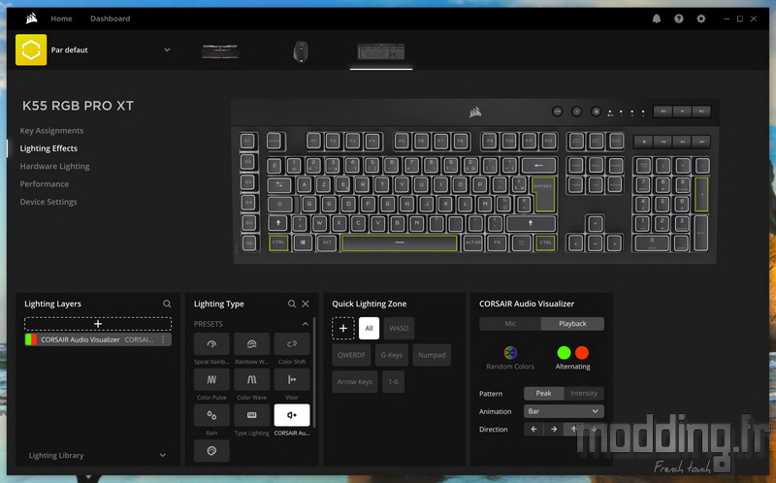Go to the Dashboard tab
This screenshot has width=776, height=483.
pyautogui.click(x=110, y=18)
